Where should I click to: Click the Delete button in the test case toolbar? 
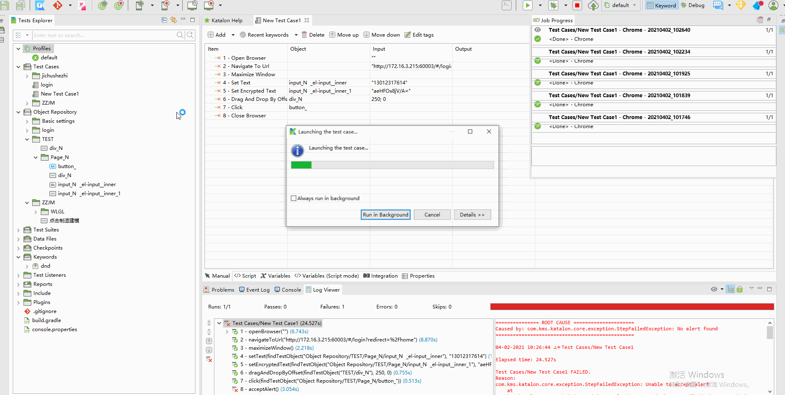point(313,35)
